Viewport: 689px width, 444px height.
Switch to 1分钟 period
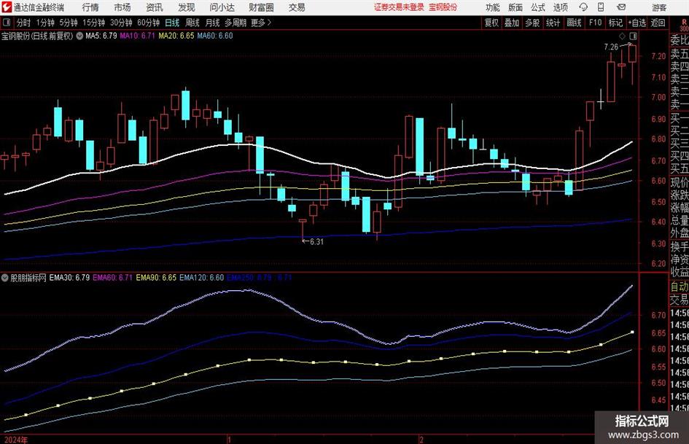[45, 23]
